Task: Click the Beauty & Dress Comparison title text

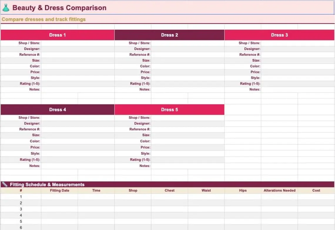Action: coord(59,8)
